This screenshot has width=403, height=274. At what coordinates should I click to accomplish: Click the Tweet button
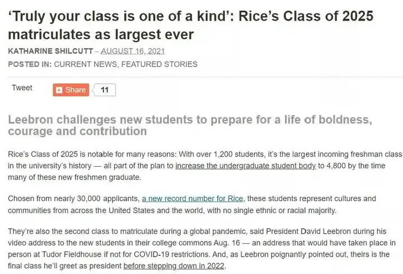pyautogui.click(x=22, y=88)
